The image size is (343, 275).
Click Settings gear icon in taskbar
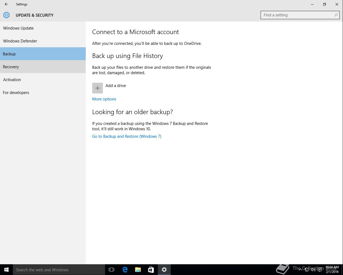tap(164, 270)
